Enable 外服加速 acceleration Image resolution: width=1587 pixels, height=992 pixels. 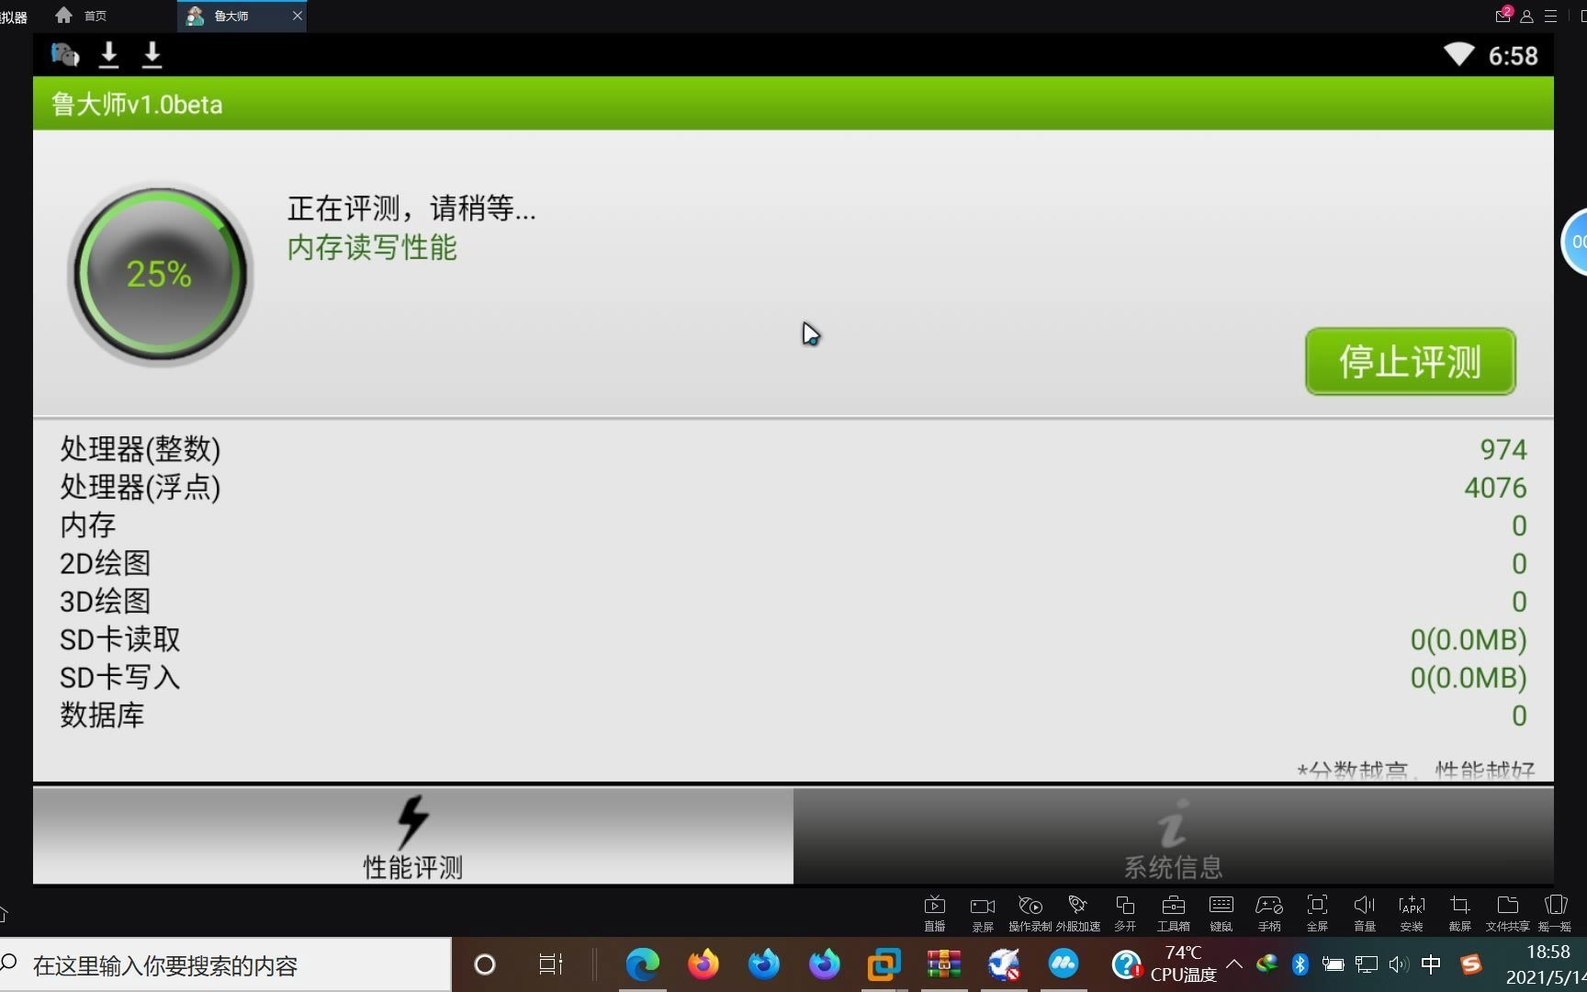click(x=1077, y=909)
